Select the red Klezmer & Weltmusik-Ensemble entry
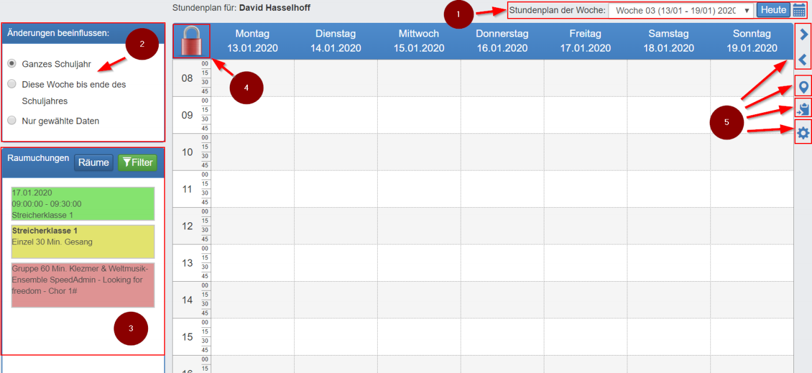The height and width of the screenshot is (373, 812). 83,285
